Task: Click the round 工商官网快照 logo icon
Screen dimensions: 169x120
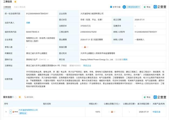Action: coord(124,7)
